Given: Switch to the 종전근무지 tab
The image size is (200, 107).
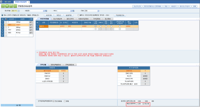Looking at the screenshot, I should pyautogui.click(x=70, y=19).
